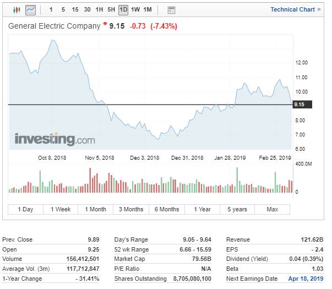Open the Apr 18, 2019 earnings date link
The image size is (332, 289).
pyautogui.click(x=306, y=279)
